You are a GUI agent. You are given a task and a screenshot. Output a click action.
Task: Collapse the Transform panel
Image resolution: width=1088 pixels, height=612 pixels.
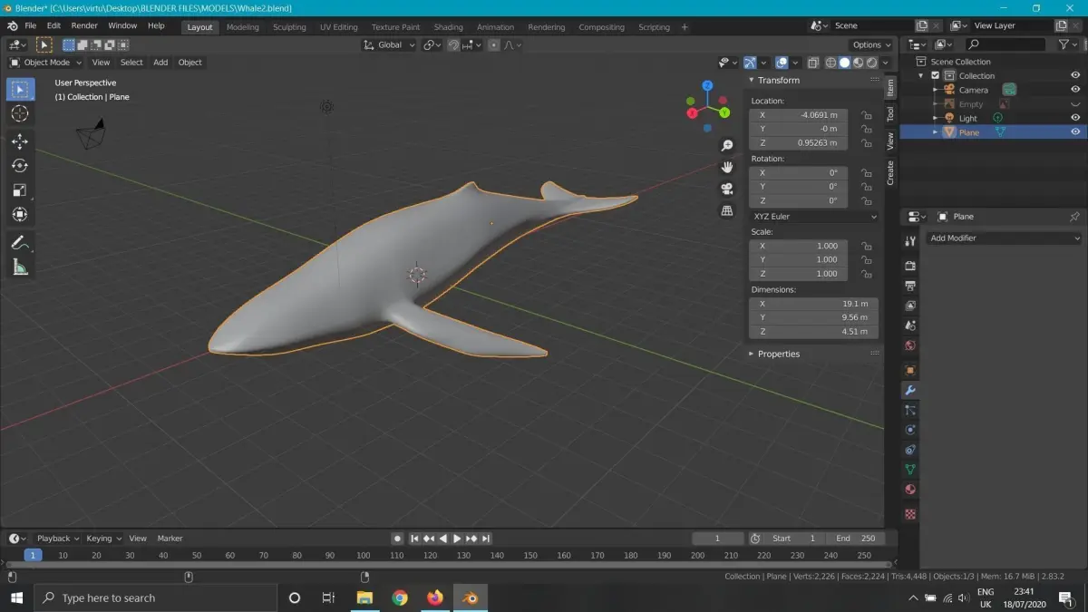tap(752, 80)
